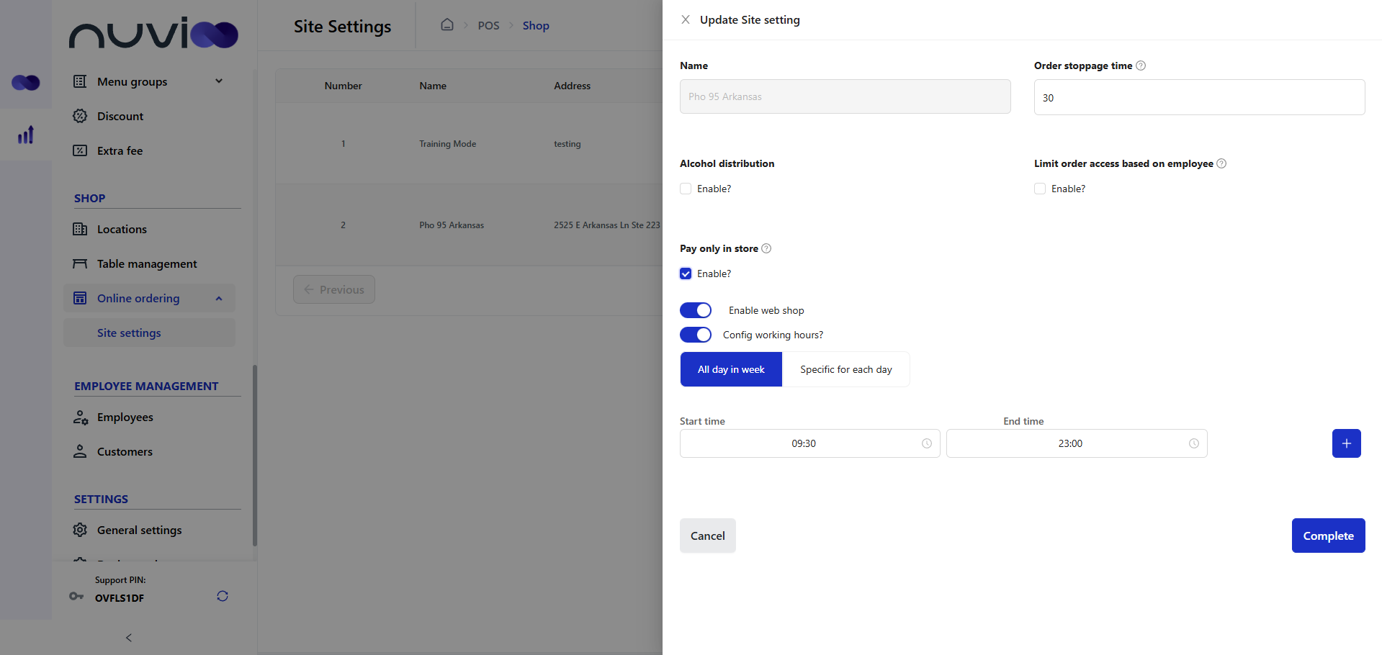
Task: Enable Alcohol distribution checkbox
Action: tap(685, 188)
